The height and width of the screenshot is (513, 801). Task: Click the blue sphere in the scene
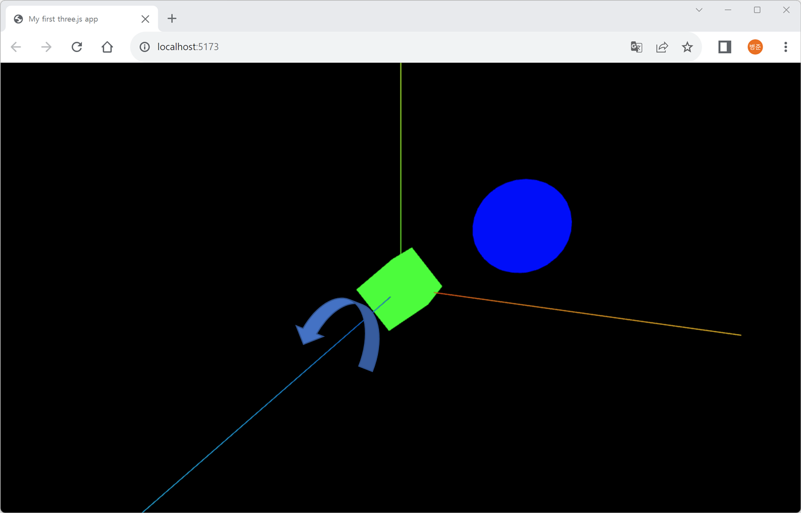click(522, 226)
